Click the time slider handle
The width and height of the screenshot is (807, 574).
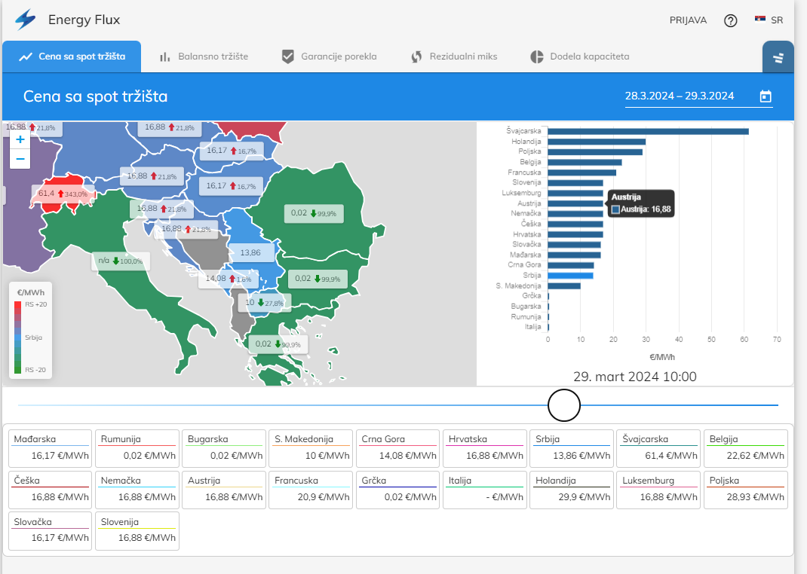point(563,405)
